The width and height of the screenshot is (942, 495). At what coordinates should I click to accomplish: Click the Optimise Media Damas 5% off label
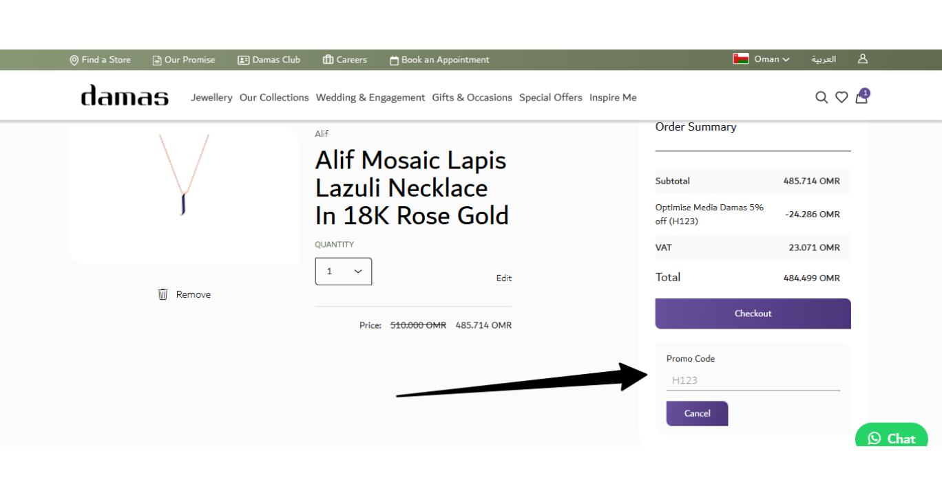tap(709, 214)
